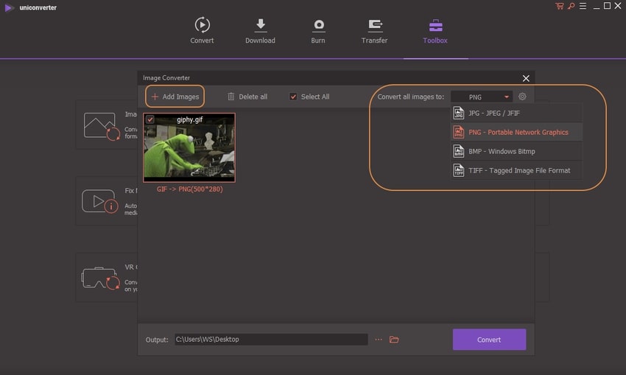Select PNG - Portable Network Graphics option
This screenshot has width=626, height=375.
pyautogui.click(x=516, y=132)
